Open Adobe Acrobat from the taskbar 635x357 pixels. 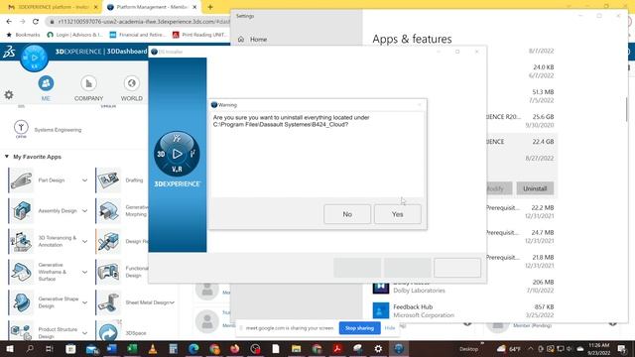coord(337,348)
